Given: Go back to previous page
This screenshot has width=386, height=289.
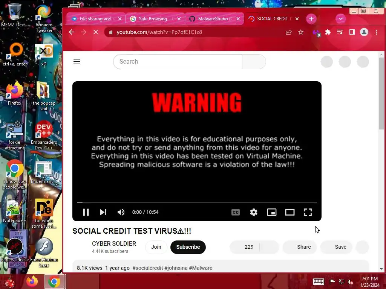Looking at the screenshot, I should coord(72,32).
